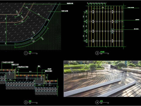Select the 800 dimension in the section
Viewport: 141px width, 106px height.
click(x=30, y=72)
